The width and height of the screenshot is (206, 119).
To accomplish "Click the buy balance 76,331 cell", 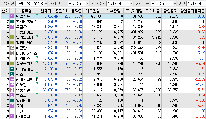I will pyautogui.click(x=118, y=53).
